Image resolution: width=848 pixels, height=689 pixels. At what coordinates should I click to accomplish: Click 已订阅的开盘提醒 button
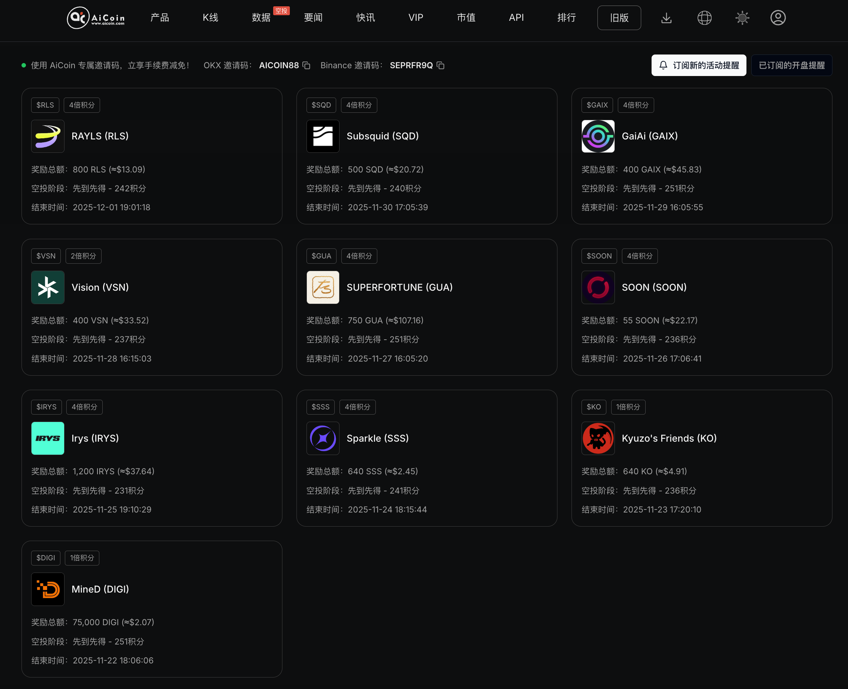click(792, 65)
